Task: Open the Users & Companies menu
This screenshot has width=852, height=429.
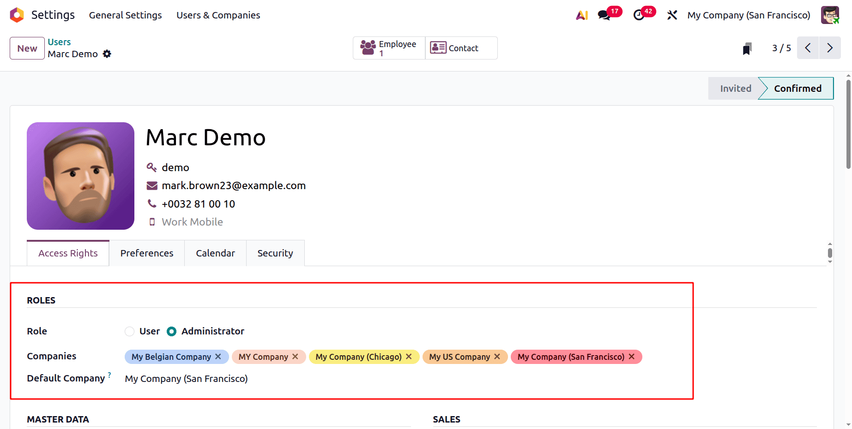Action: (218, 15)
